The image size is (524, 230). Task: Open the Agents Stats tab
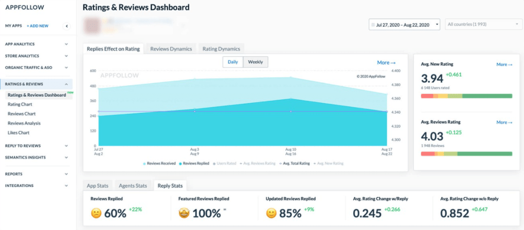[x=133, y=185]
